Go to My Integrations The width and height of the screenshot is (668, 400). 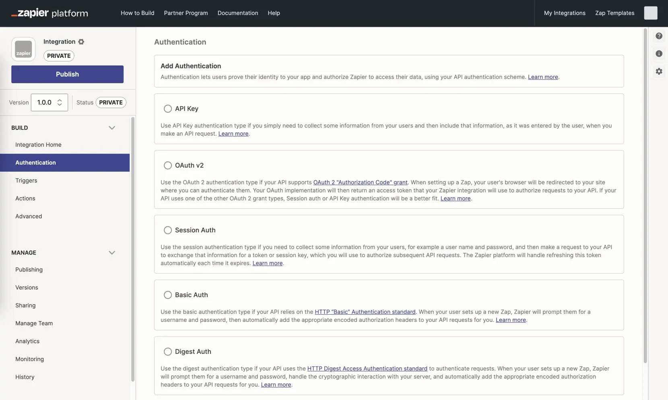coord(565,13)
